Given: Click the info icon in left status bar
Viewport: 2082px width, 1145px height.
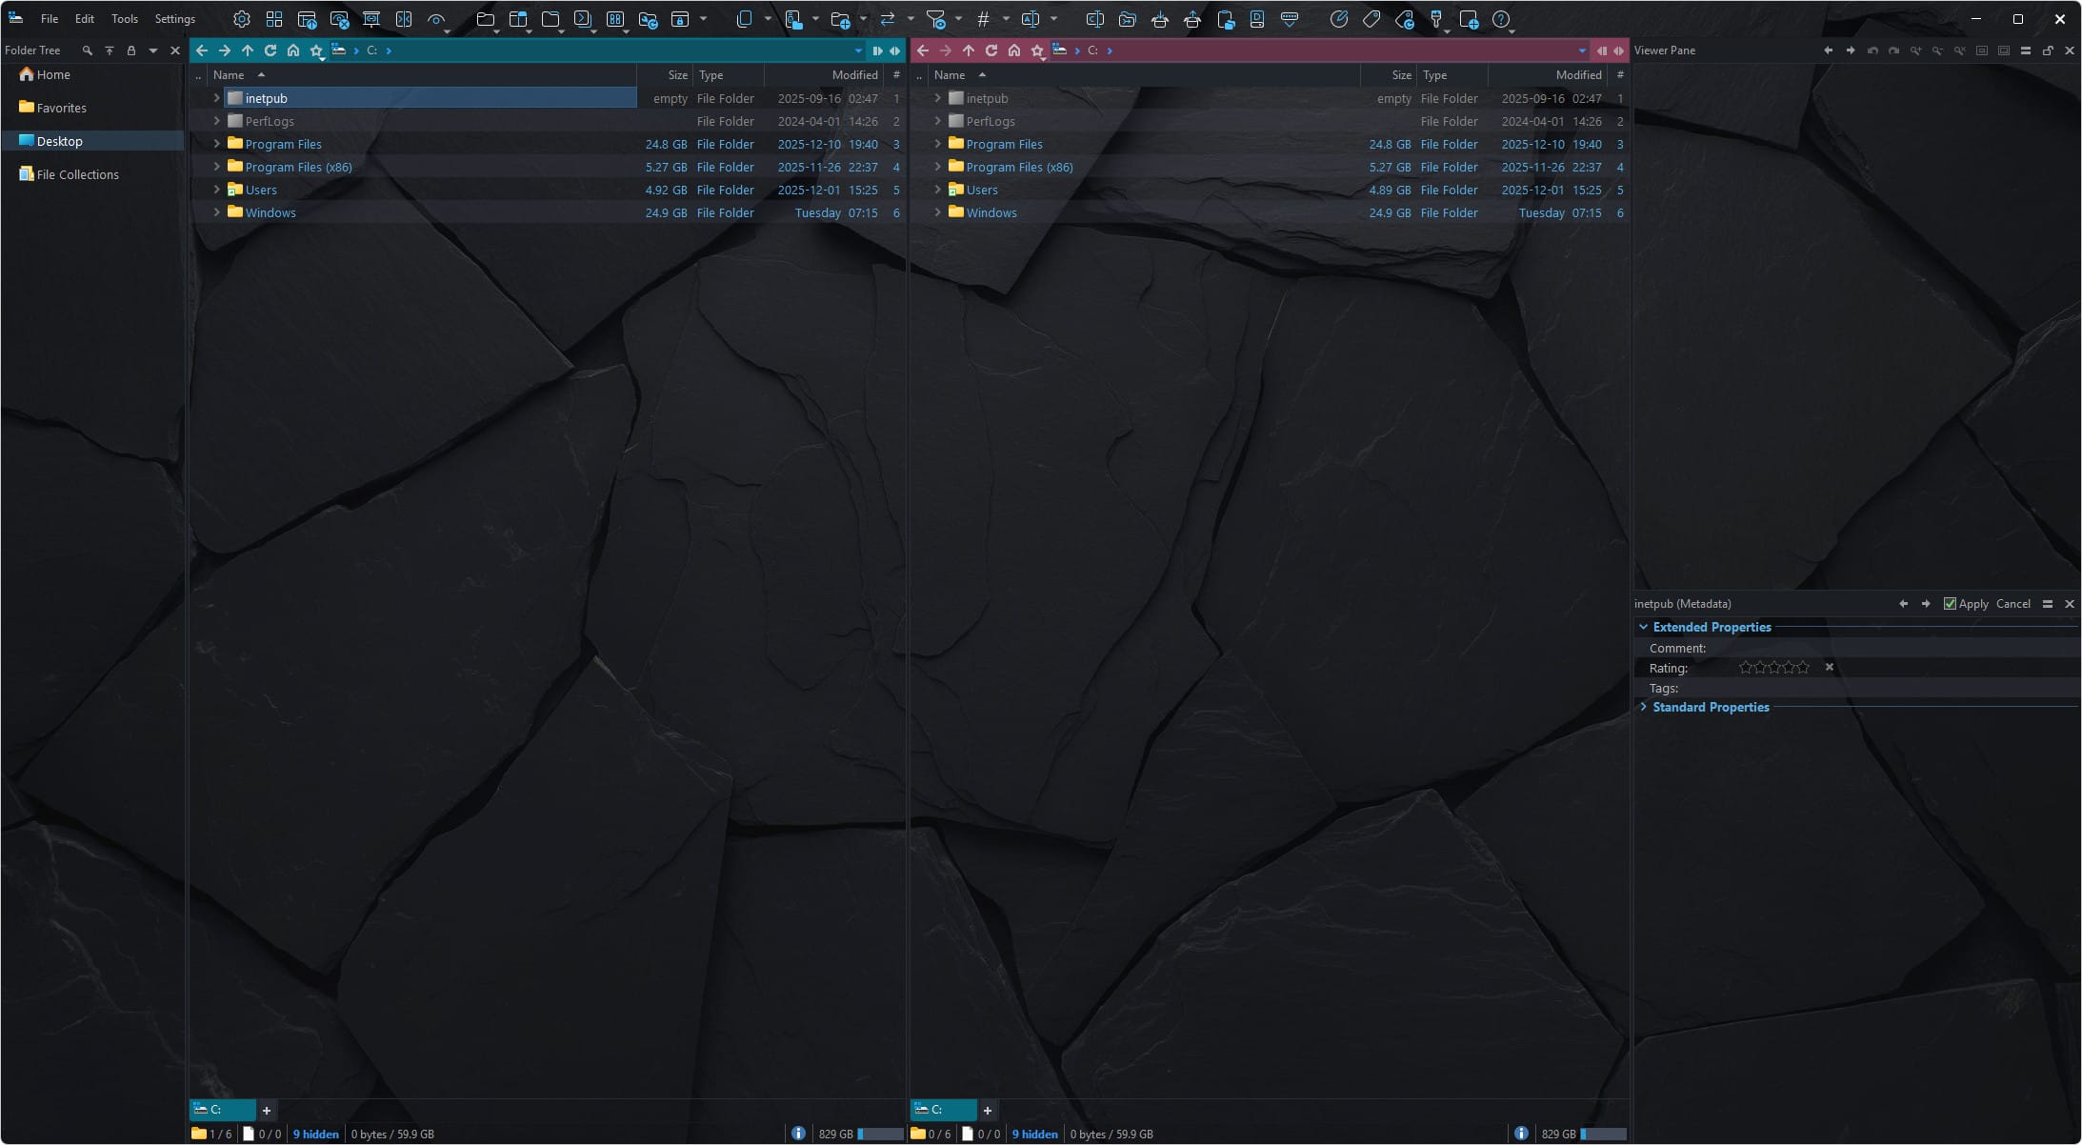Looking at the screenshot, I should pyautogui.click(x=798, y=1134).
